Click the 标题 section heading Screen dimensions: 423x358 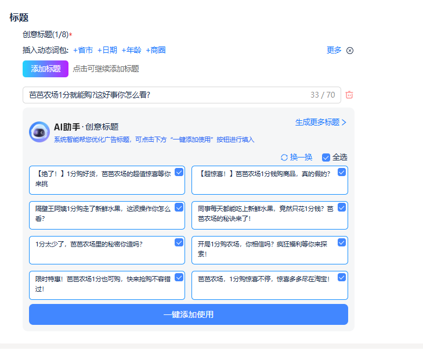click(x=19, y=17)
